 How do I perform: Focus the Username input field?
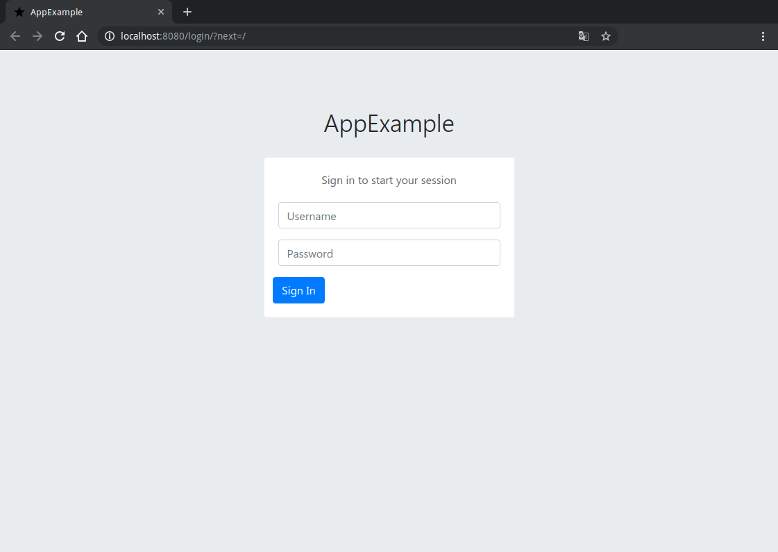coord(389,215)
